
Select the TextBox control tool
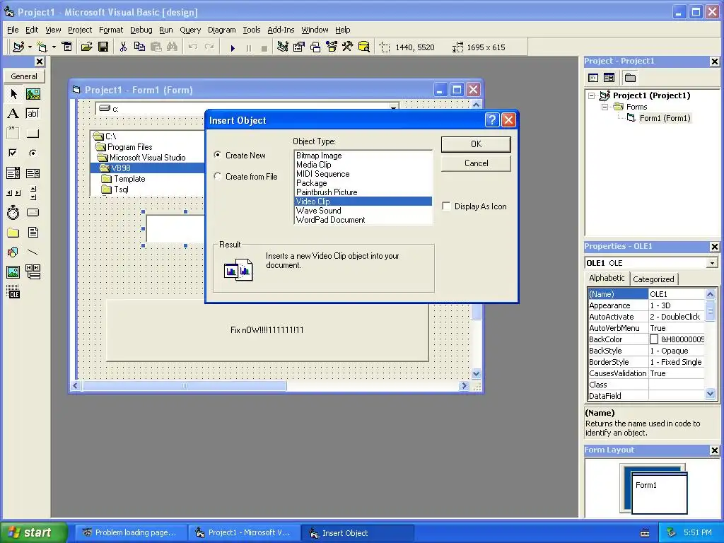(x=33, y=114)
